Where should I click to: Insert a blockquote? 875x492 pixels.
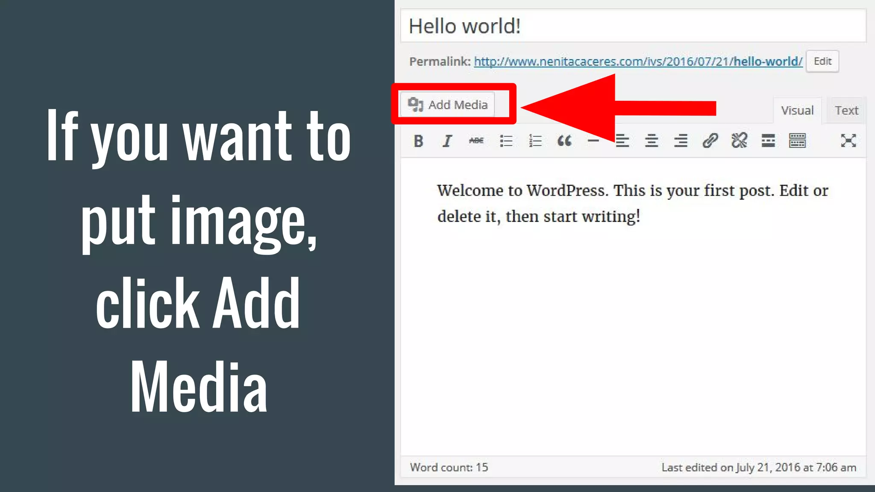(x=564, y=141)
